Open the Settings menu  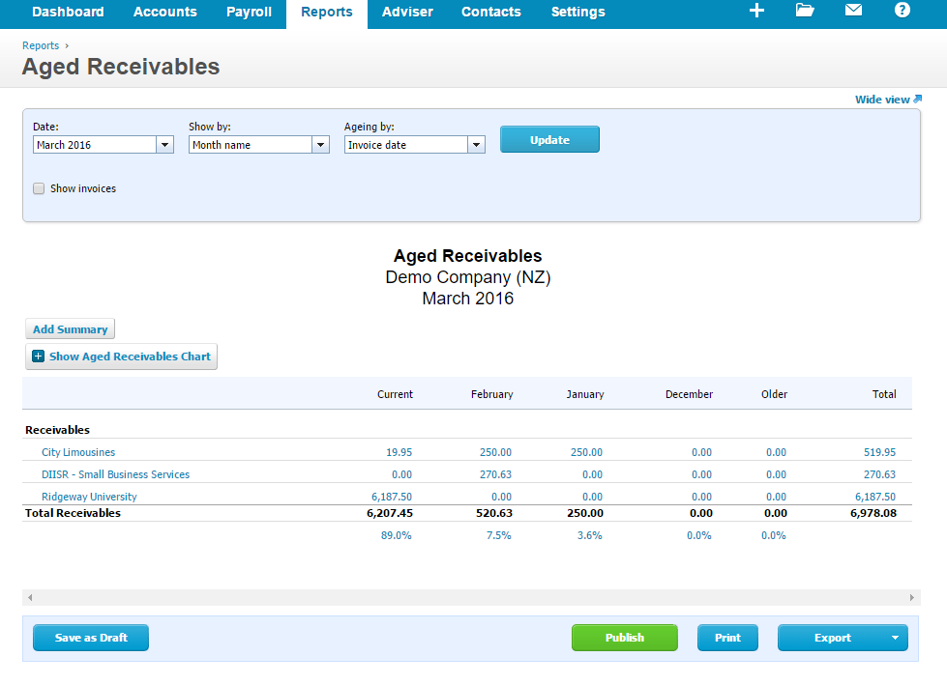point(578,12)
